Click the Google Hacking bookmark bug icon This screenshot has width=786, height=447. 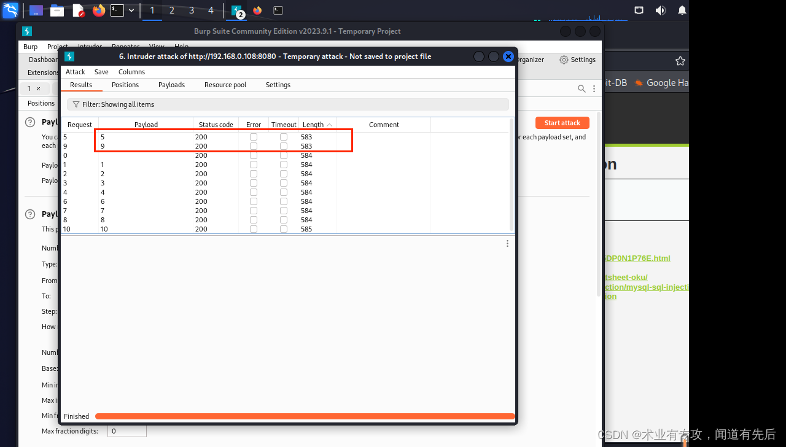pyautogui.click(x=639, y=83)
